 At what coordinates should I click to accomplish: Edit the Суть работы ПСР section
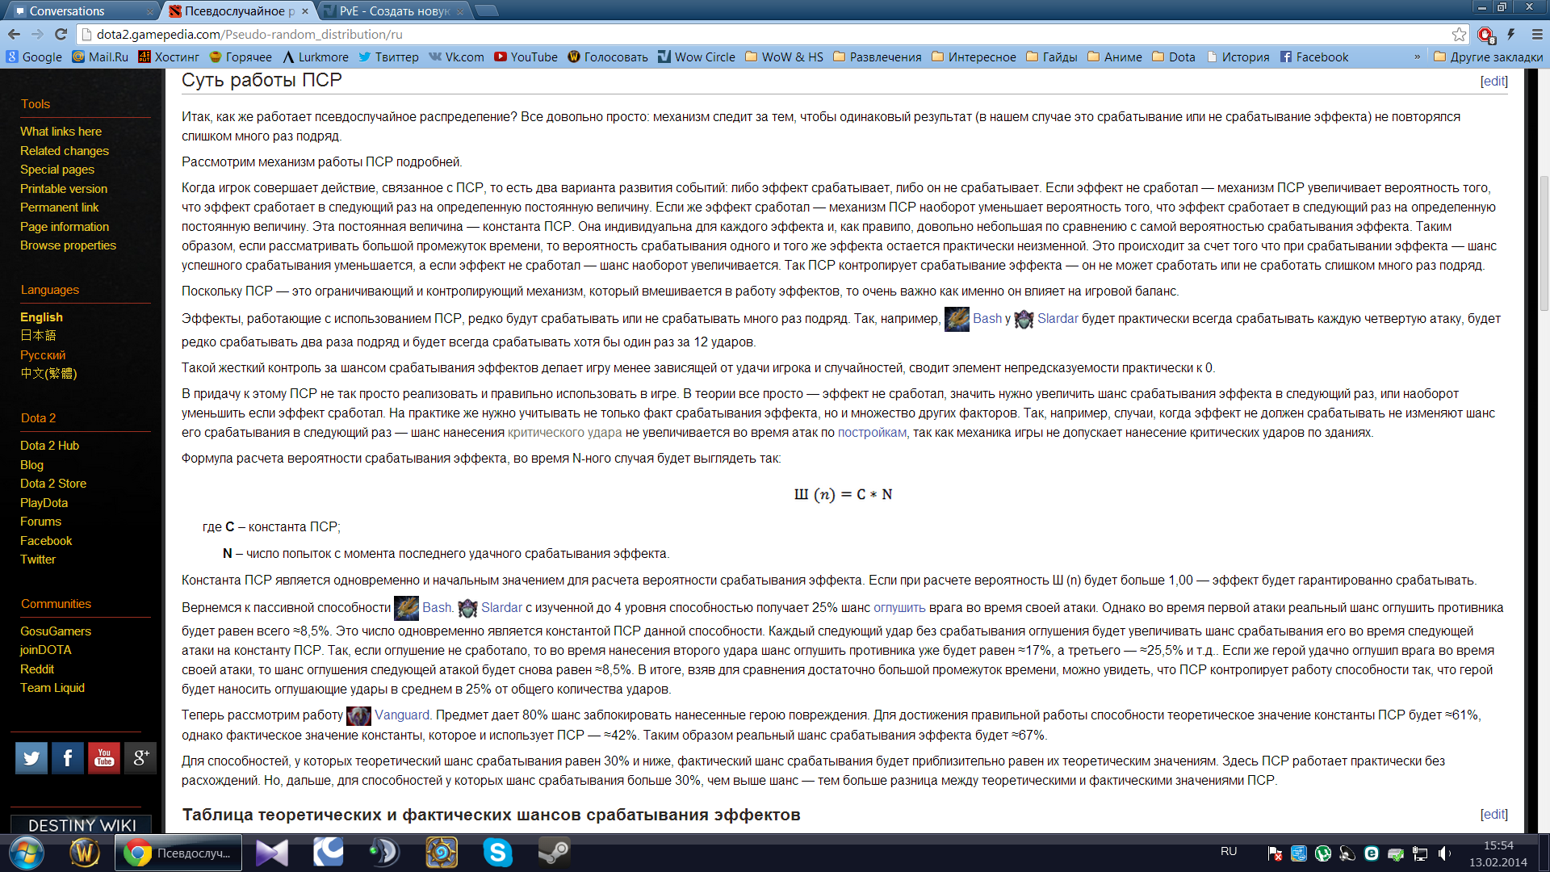pos(1493,81)
